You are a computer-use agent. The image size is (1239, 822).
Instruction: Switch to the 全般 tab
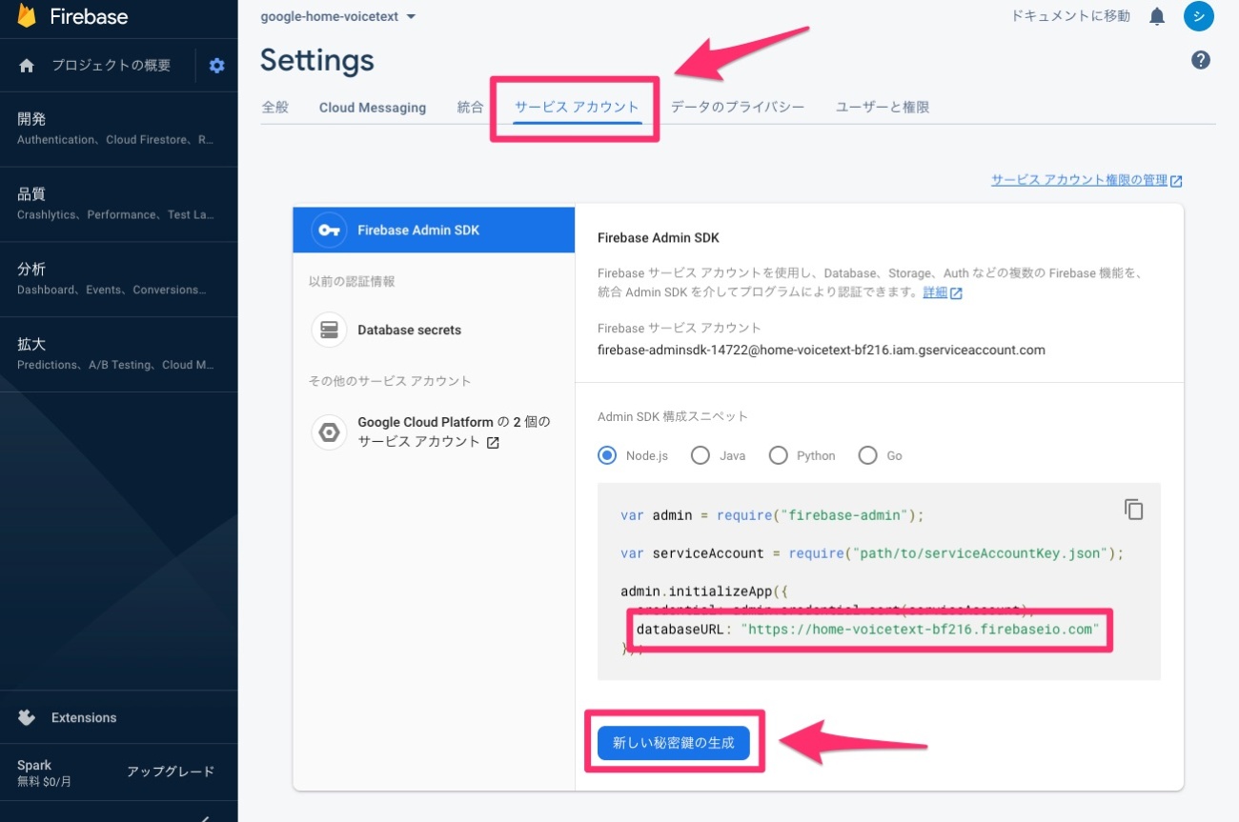coord(274,108)
